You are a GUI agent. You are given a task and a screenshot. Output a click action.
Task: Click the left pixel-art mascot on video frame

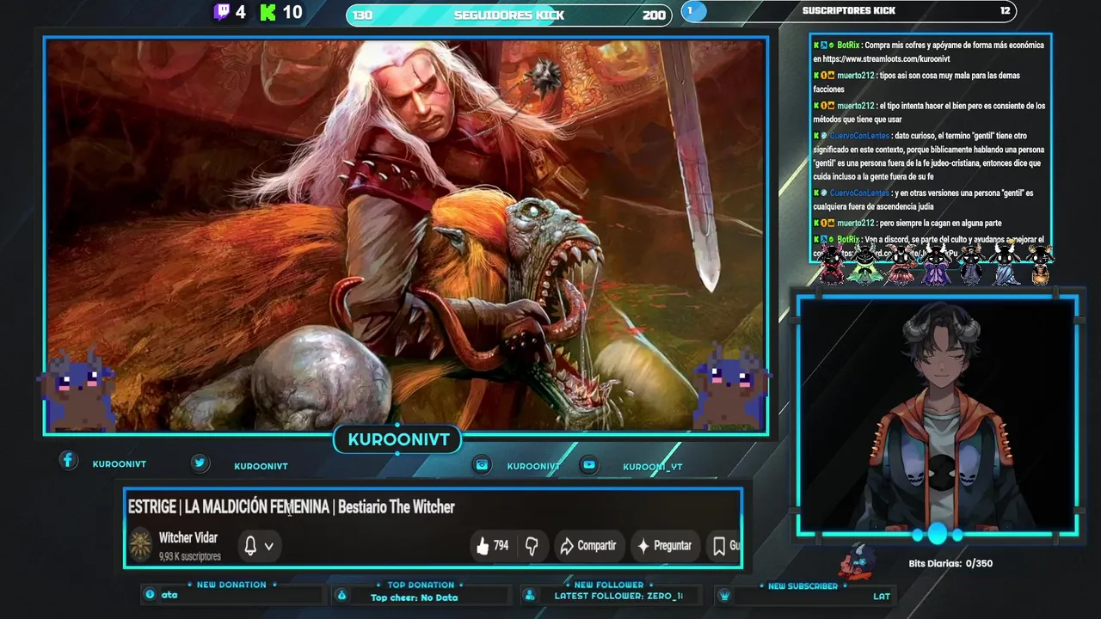click(77, 389)
